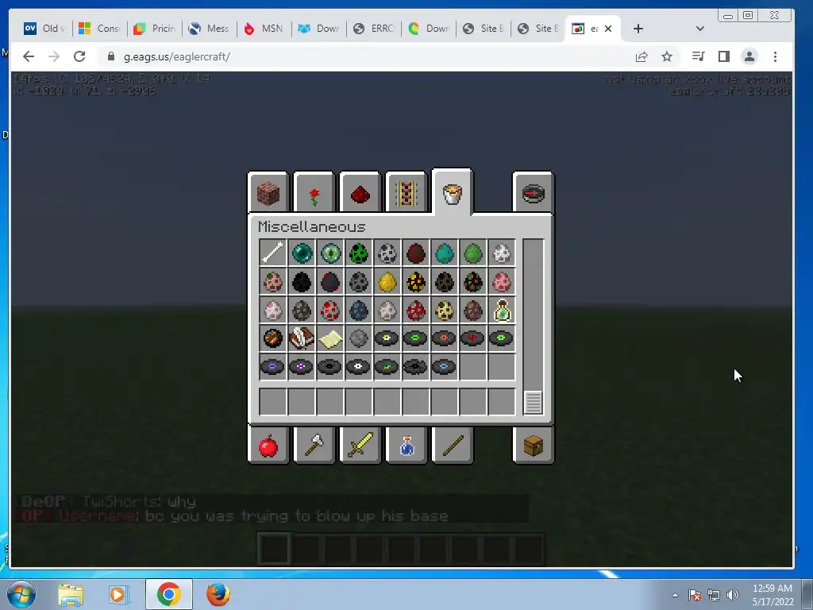Switch to Decoration Blocks rose tab
Screen dimensions: 813x610
coord(314,192)
